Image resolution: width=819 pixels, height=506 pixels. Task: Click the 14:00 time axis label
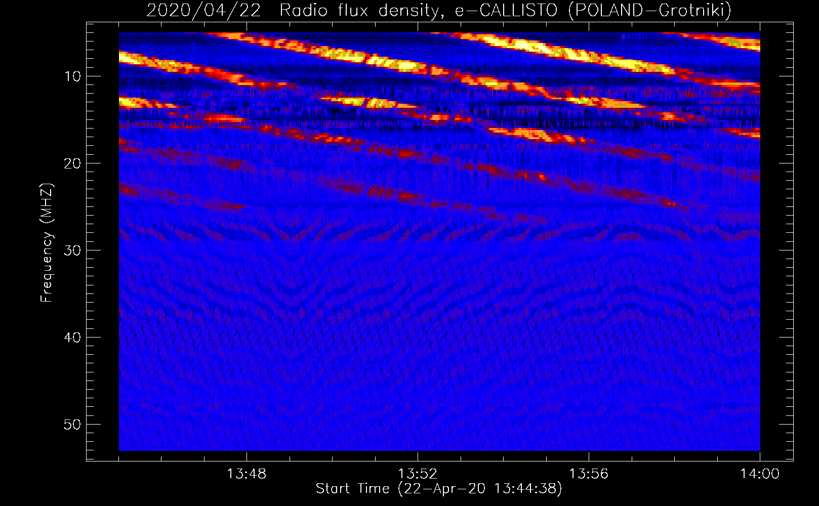click(760, 474)
